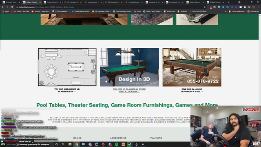261x147 pixels.
Task: Open a new browser tab
Action: [x=228, y=2]
